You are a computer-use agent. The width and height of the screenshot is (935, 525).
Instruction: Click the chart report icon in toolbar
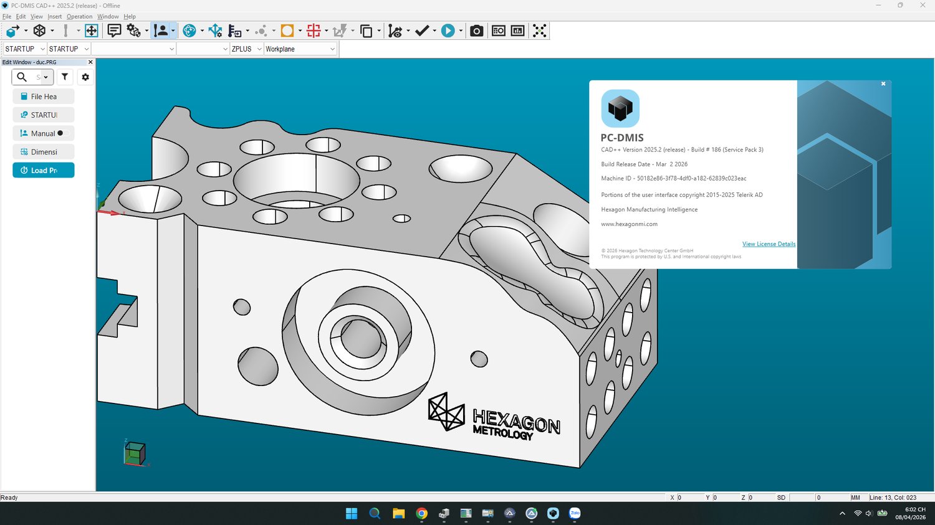pos(518,31)
